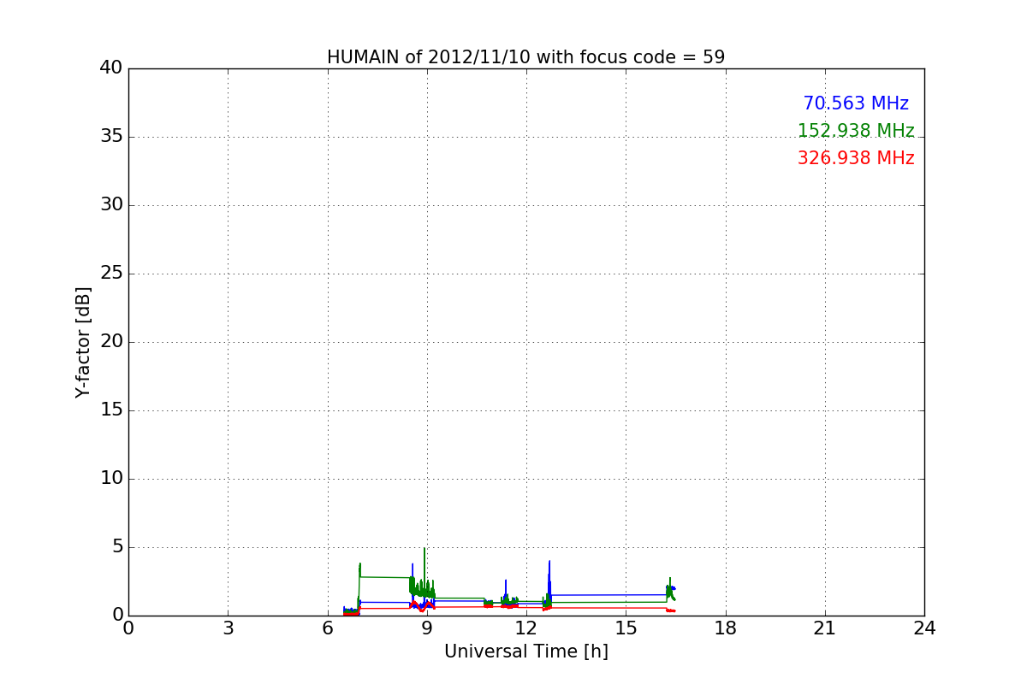The height and width of the screenshot is (684, 1027).
Task: Click x-axis tick label 24
Action: 924,628
